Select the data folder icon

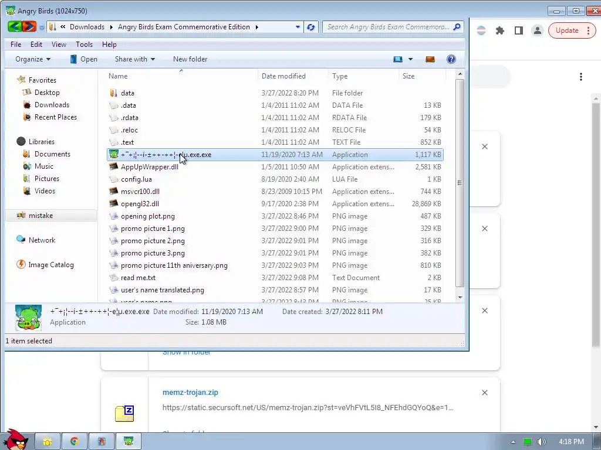[x=113, y=93]
